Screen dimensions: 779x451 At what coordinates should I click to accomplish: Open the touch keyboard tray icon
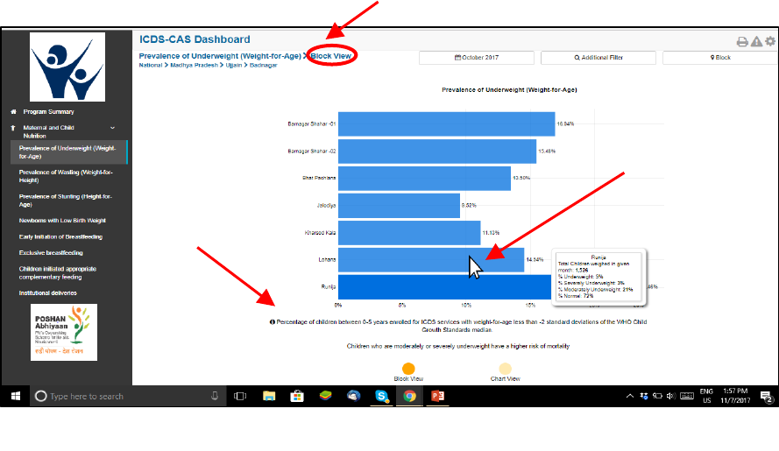pos(687,396)
